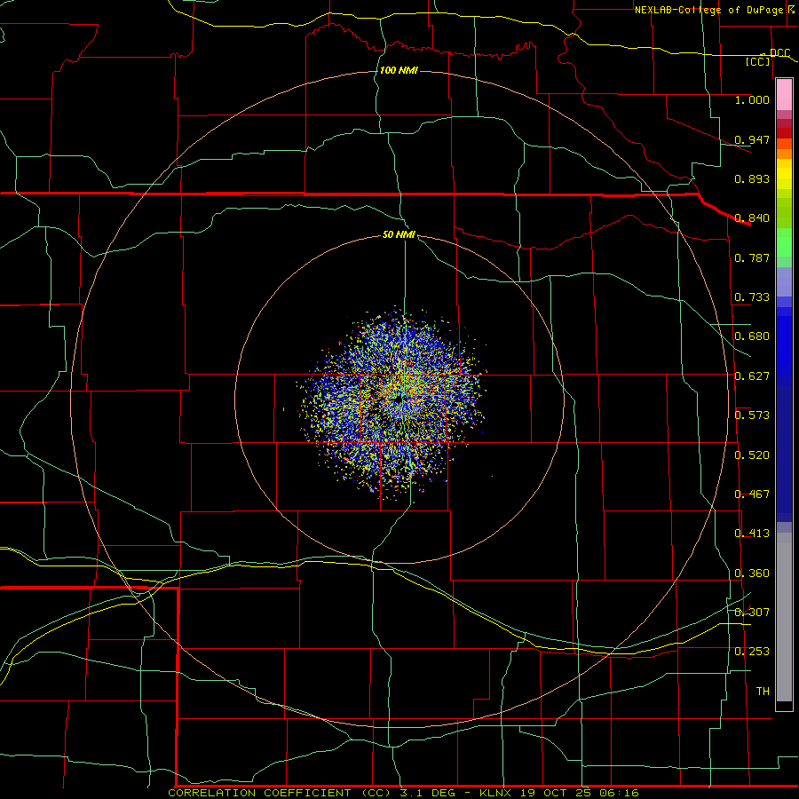
Task: Click the DCC label above the legend
Action: (x=779, y=53)
